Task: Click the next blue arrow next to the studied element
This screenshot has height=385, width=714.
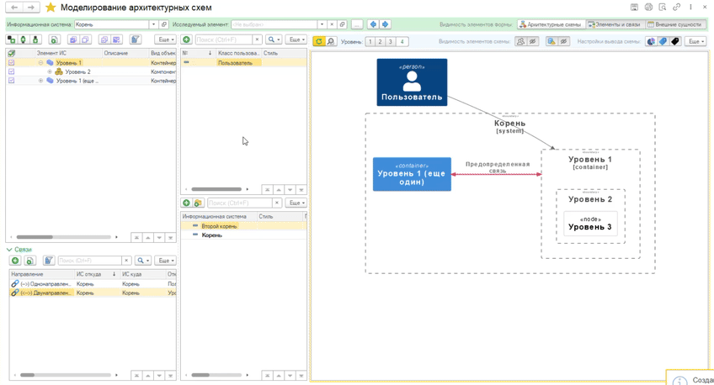Action: pos(386,24)
